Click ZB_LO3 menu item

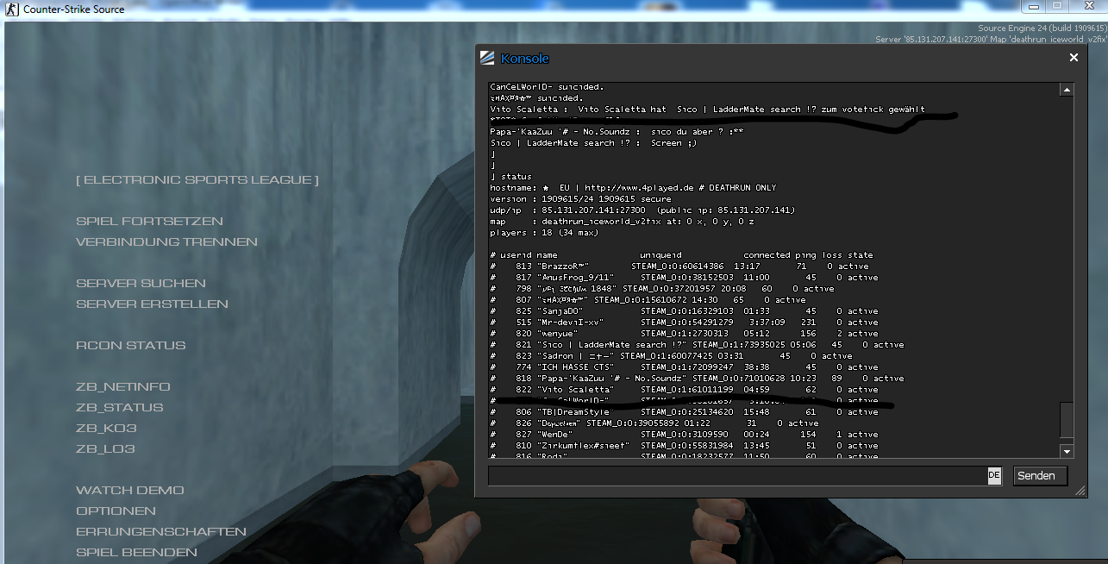click(x=105, y=449)
